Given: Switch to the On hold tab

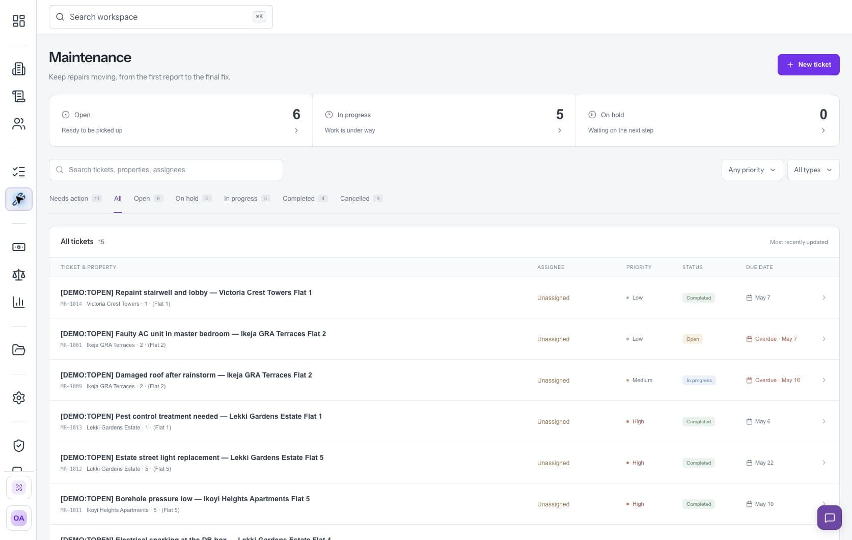Looking at the screenshot, I should click(193, 199).
